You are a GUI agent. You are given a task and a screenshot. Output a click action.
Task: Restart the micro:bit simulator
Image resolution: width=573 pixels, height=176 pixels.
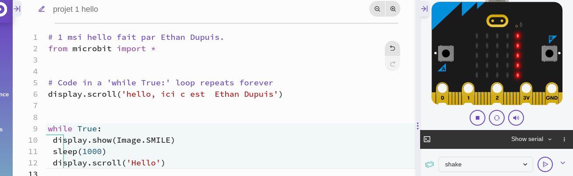(x=497, y=118)
